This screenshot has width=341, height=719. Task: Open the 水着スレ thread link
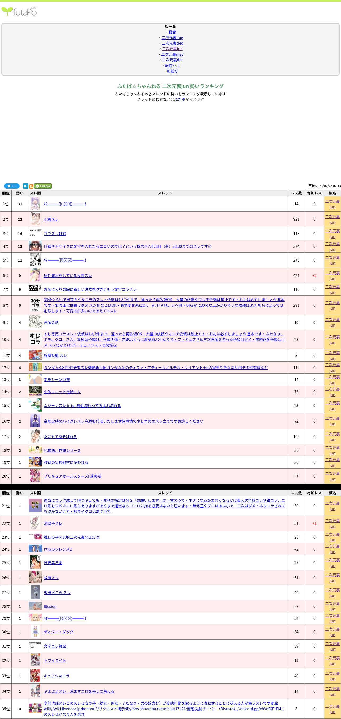click(51, 219)
